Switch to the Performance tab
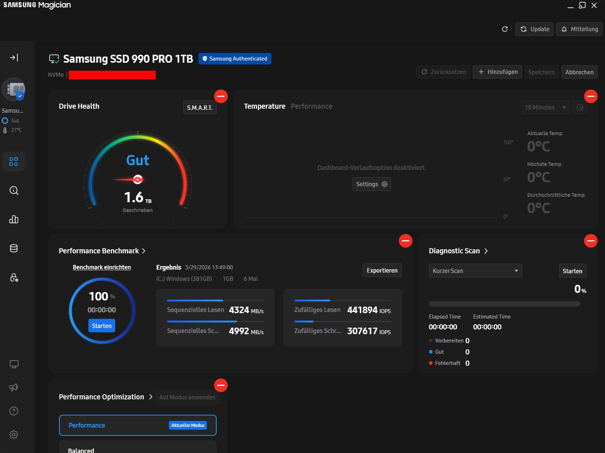The width and height of the screenshot is (605, 453). [312, 106]
